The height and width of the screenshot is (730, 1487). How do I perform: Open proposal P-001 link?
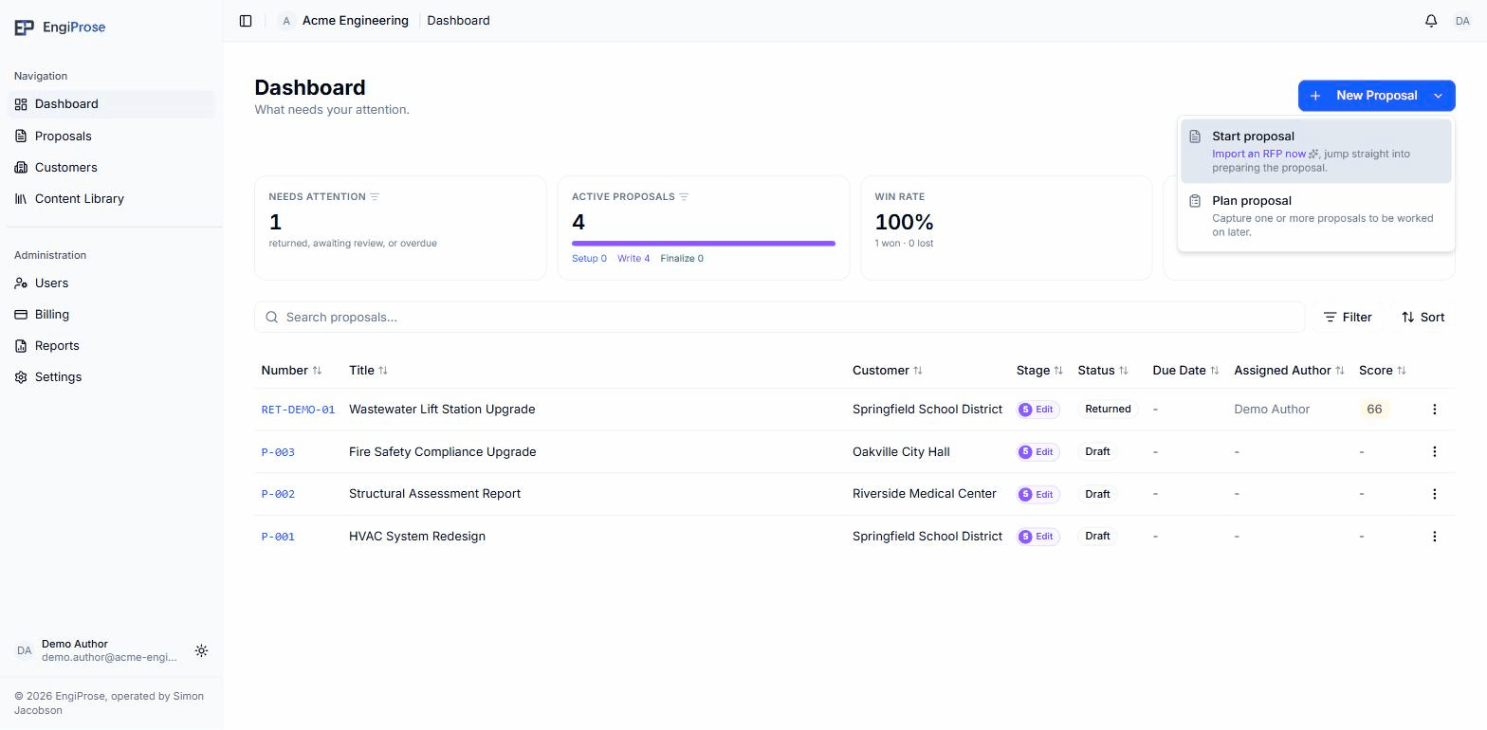(278, 537)
